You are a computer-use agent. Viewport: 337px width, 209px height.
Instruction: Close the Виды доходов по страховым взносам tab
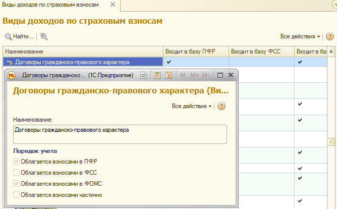(113, 5)
